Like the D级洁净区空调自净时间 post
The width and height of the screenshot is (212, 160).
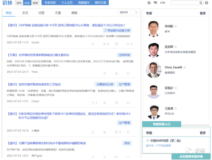coord(93,132)
